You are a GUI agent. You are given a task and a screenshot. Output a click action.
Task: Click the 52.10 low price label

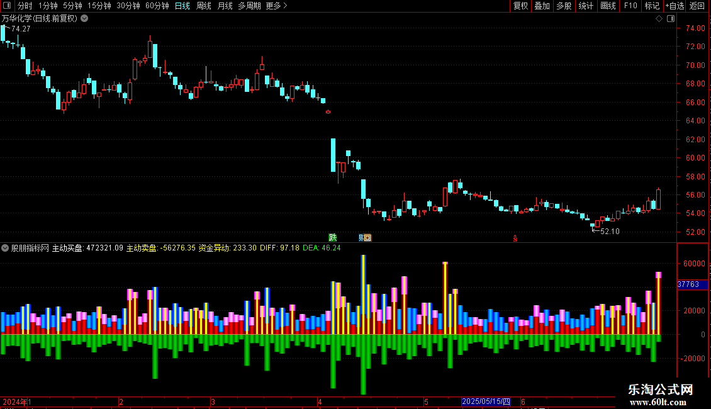point(610,232)
